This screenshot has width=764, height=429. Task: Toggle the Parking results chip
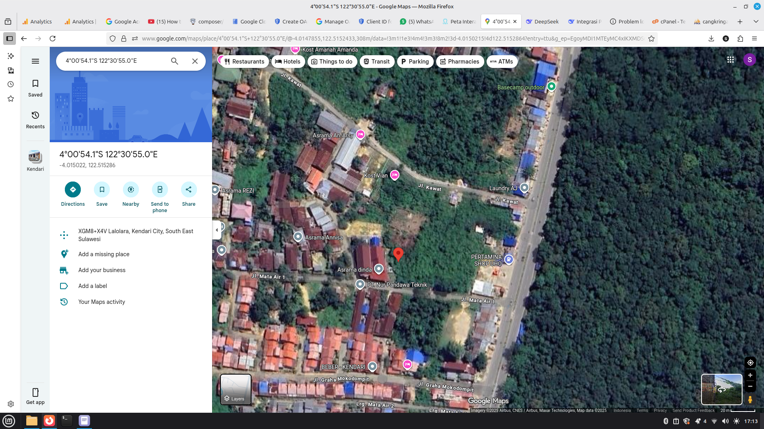pyautogui.click(x=415, y=61)
